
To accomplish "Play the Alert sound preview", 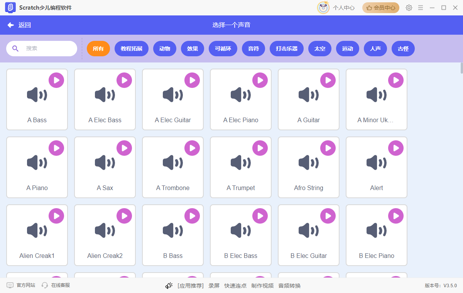I will tap(396, 148).
